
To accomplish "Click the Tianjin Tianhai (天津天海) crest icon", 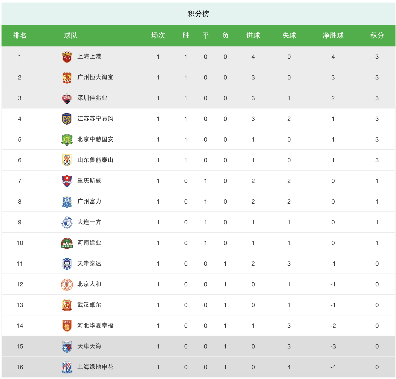I will [x=67, y=346].
